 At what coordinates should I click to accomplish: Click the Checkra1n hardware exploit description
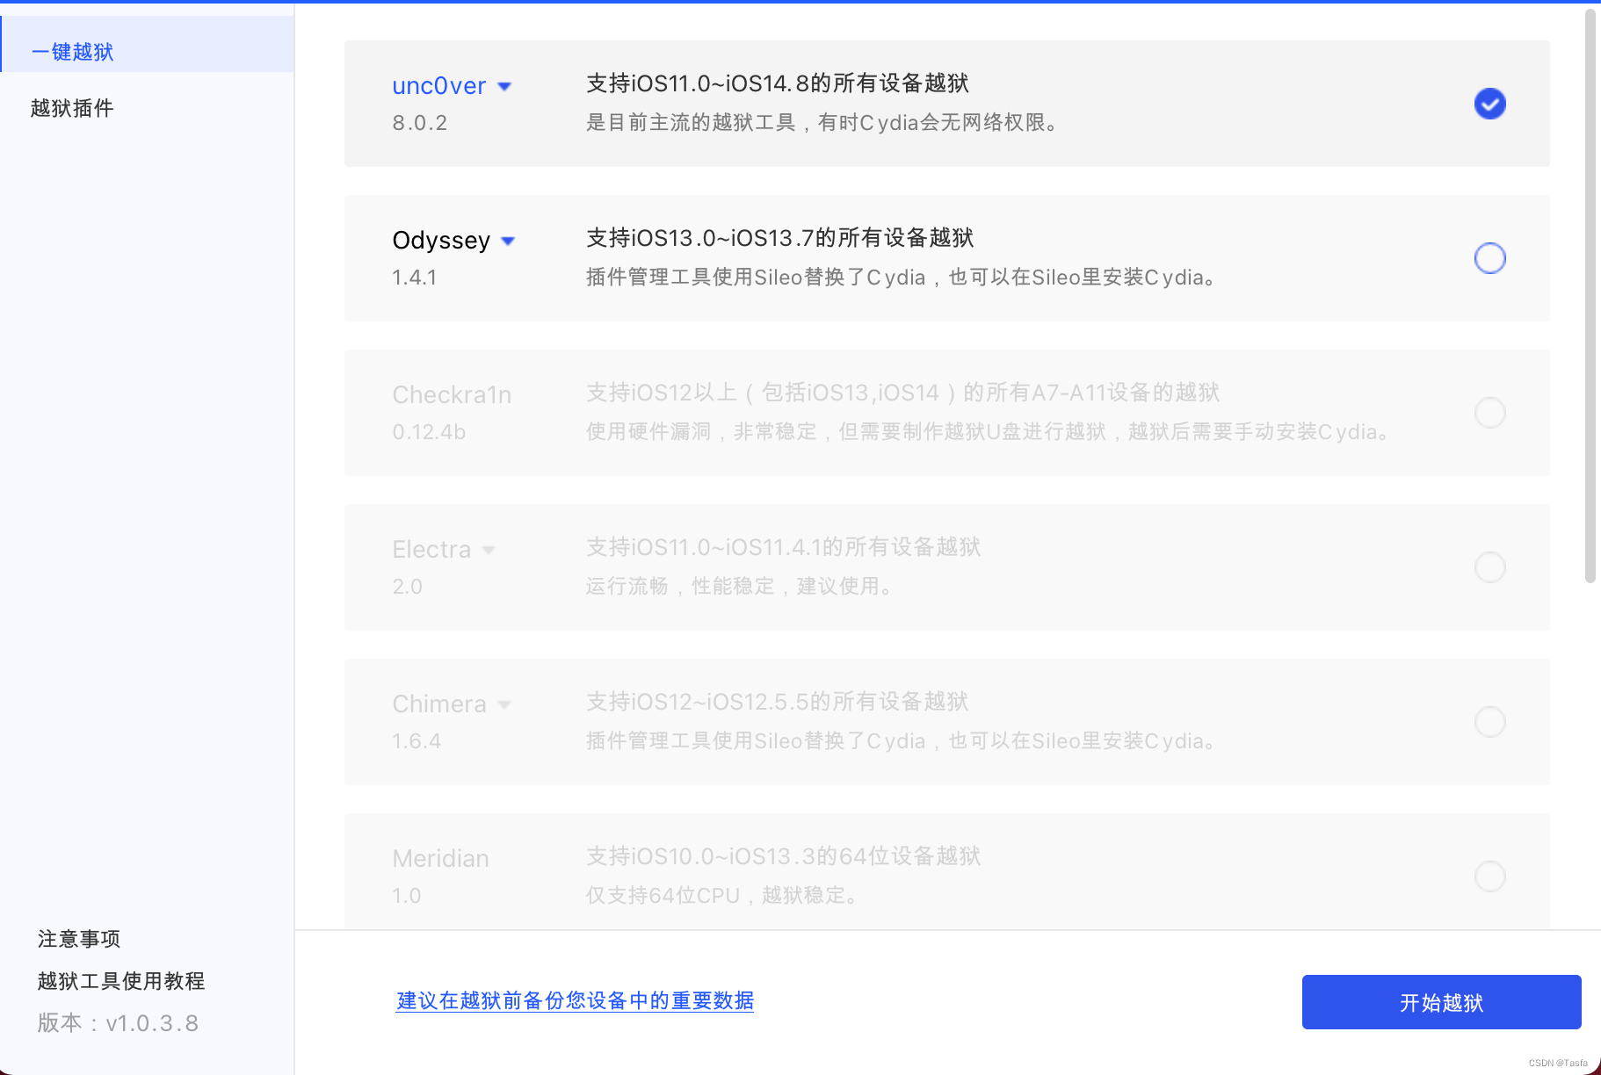pyautogui.click(x=987, y=432)
